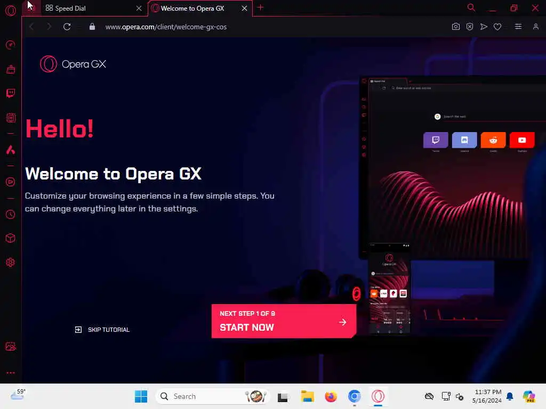Go forward to next page
Viewport: 546px width, 409px height.
49,27
